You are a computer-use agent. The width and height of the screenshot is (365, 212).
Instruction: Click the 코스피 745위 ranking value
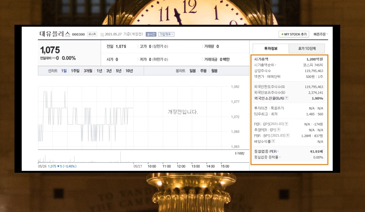coord(313,65)
